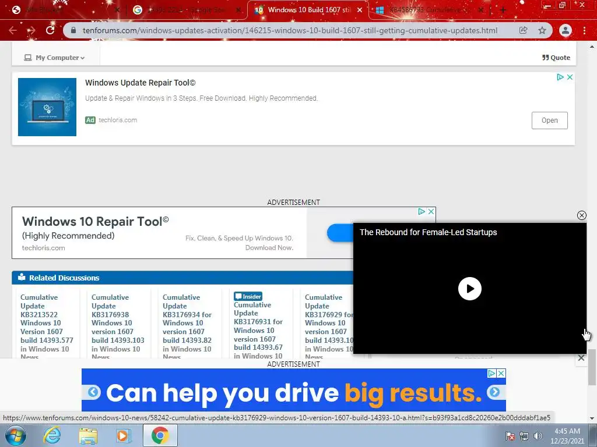Open Action Center flag tray icon

[510, 436]
